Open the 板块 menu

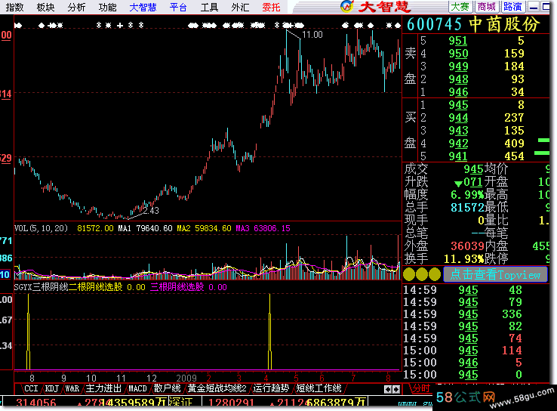[x=45, y=7]
